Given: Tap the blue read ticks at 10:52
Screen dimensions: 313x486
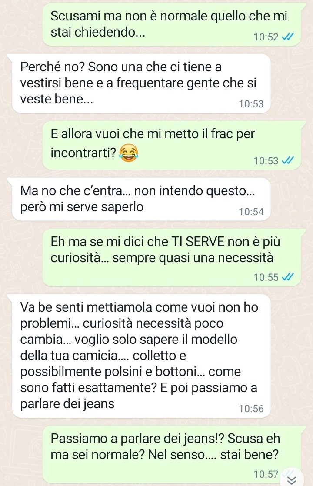Looking at the screenshot, I should click(288, 37).
